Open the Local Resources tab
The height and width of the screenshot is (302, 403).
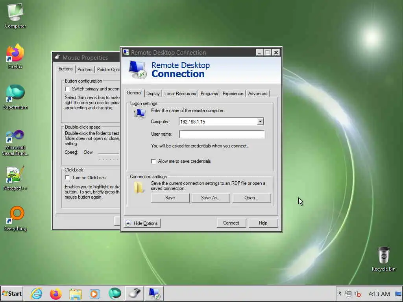(180, 94)
